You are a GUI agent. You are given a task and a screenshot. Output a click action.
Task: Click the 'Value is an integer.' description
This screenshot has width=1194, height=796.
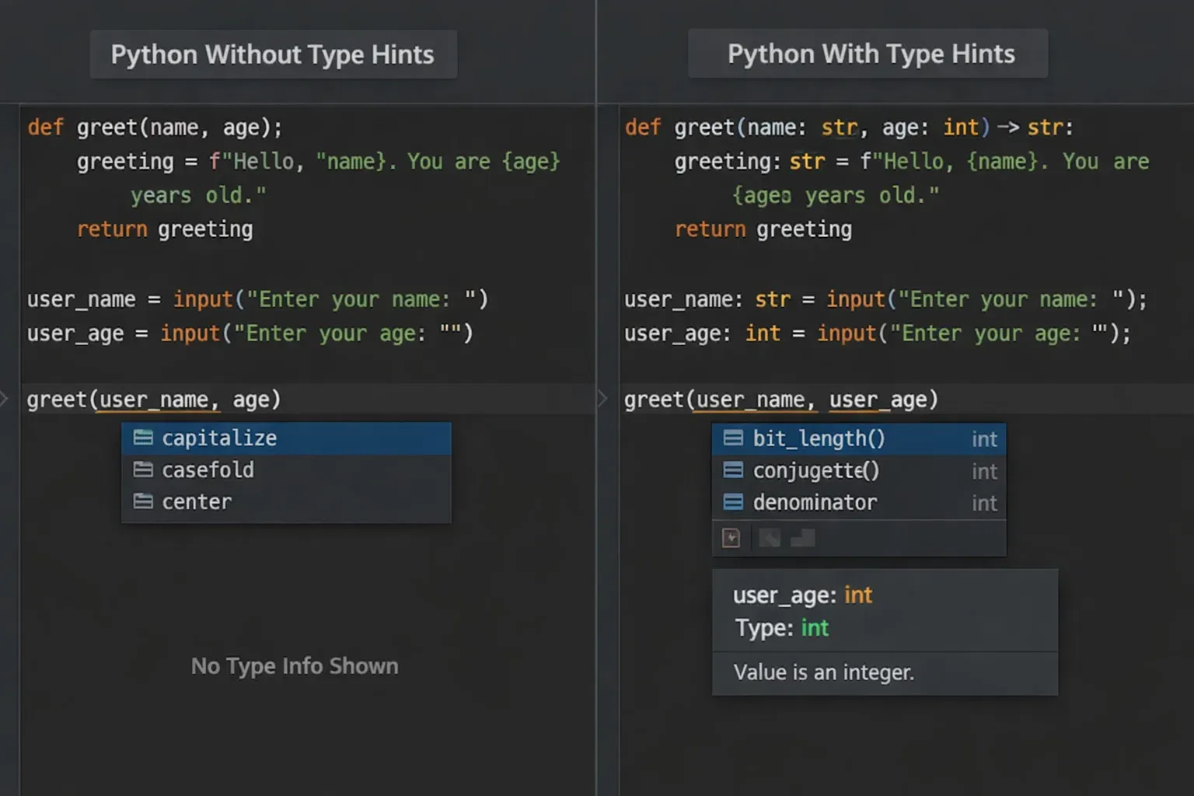[823, 672]
